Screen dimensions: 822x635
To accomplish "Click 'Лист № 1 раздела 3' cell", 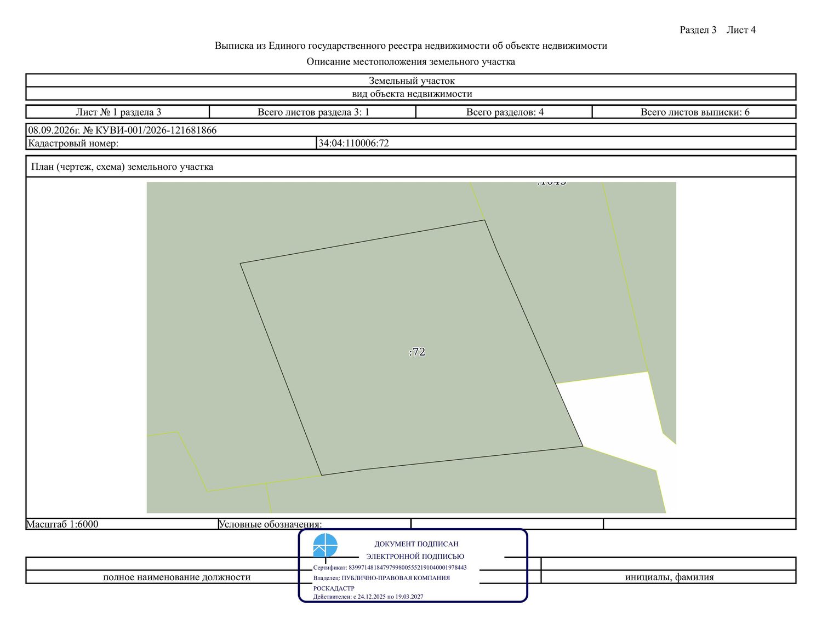I will click(118, 112).
